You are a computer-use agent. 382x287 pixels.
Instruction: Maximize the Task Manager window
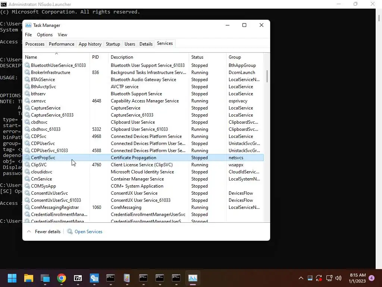coord(244,25)
